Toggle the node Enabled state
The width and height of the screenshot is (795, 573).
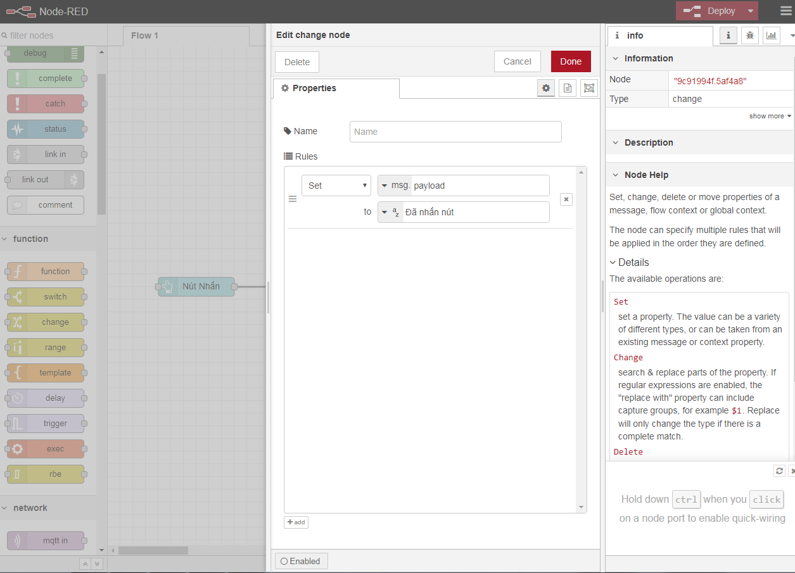click(x=302, y=561)
